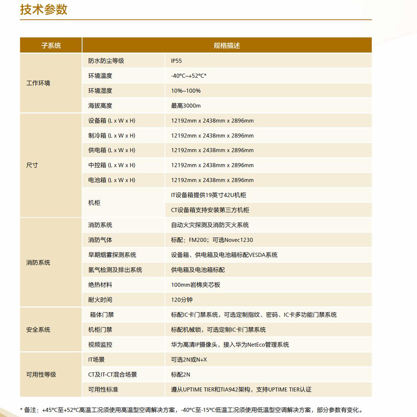Click the 可选2N或N+X value

[x=189, y=360]
